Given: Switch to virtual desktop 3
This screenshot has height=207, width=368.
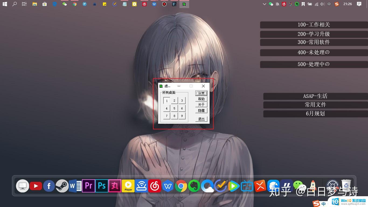Looking at the screenshot, I should coord(182,101).
